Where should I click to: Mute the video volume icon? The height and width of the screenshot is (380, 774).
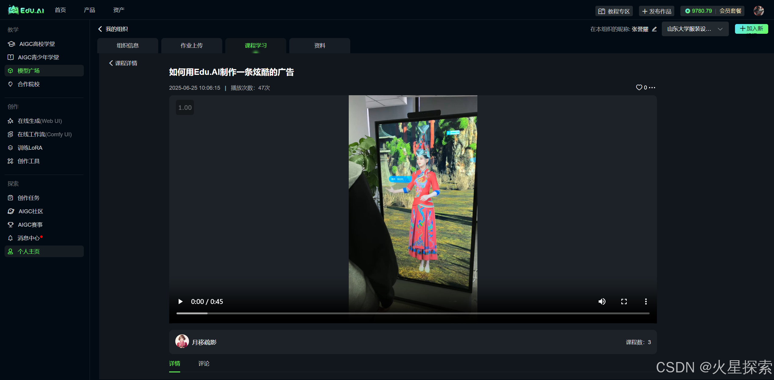point(602,302)
